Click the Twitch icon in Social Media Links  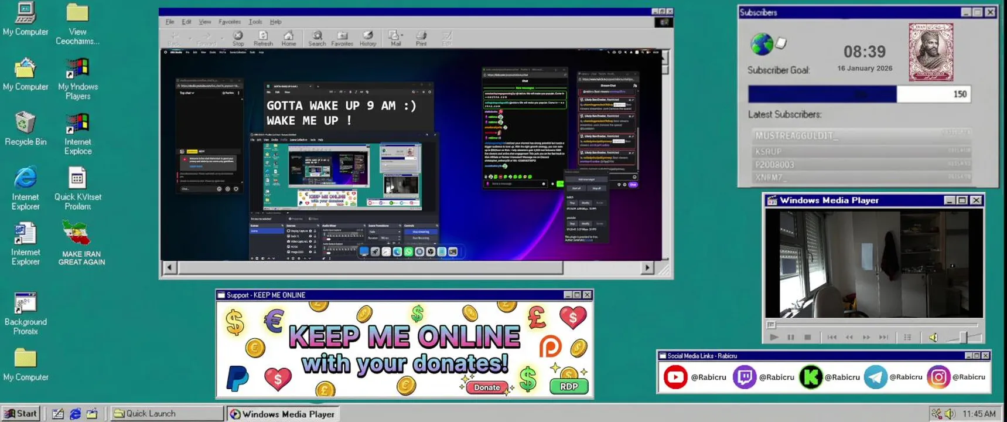pyautogui.click(x=744, y=377)
